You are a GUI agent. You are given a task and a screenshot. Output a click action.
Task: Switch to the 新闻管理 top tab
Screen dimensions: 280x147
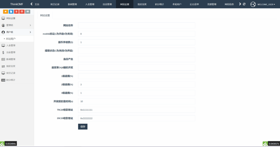click(72, 4)
